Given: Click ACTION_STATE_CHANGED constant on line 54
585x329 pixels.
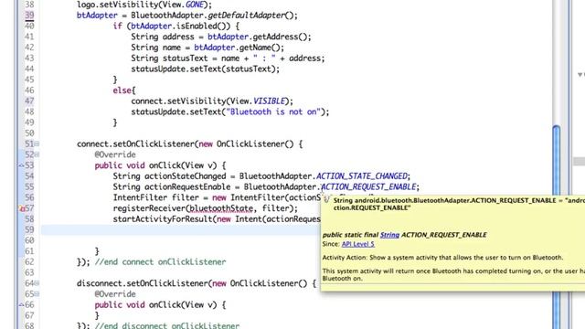Looking at the screenshot, I should tap(362, 176).
